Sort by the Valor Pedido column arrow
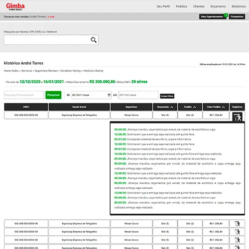The image size is (249, 249). [223, 107]
